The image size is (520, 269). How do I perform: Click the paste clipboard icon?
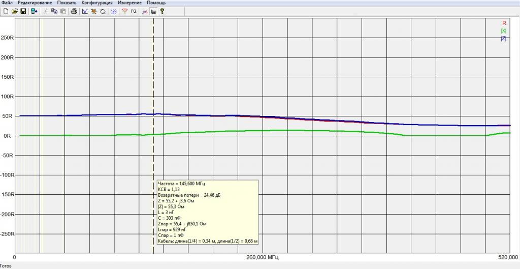pos(62,11)
